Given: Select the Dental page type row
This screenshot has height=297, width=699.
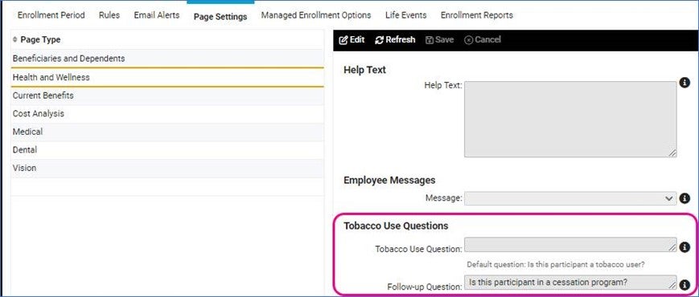Looking at the screenshot, I should click(167, 150).
